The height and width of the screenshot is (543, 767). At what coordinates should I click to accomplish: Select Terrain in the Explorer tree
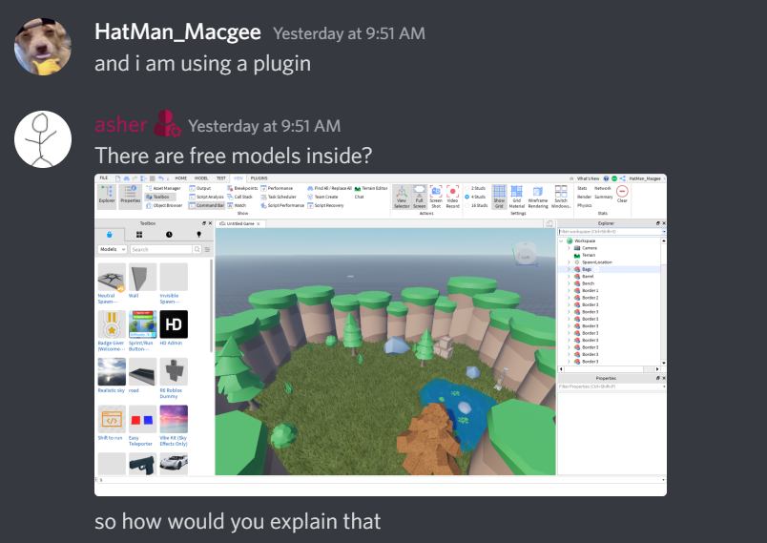pos(589,256)
